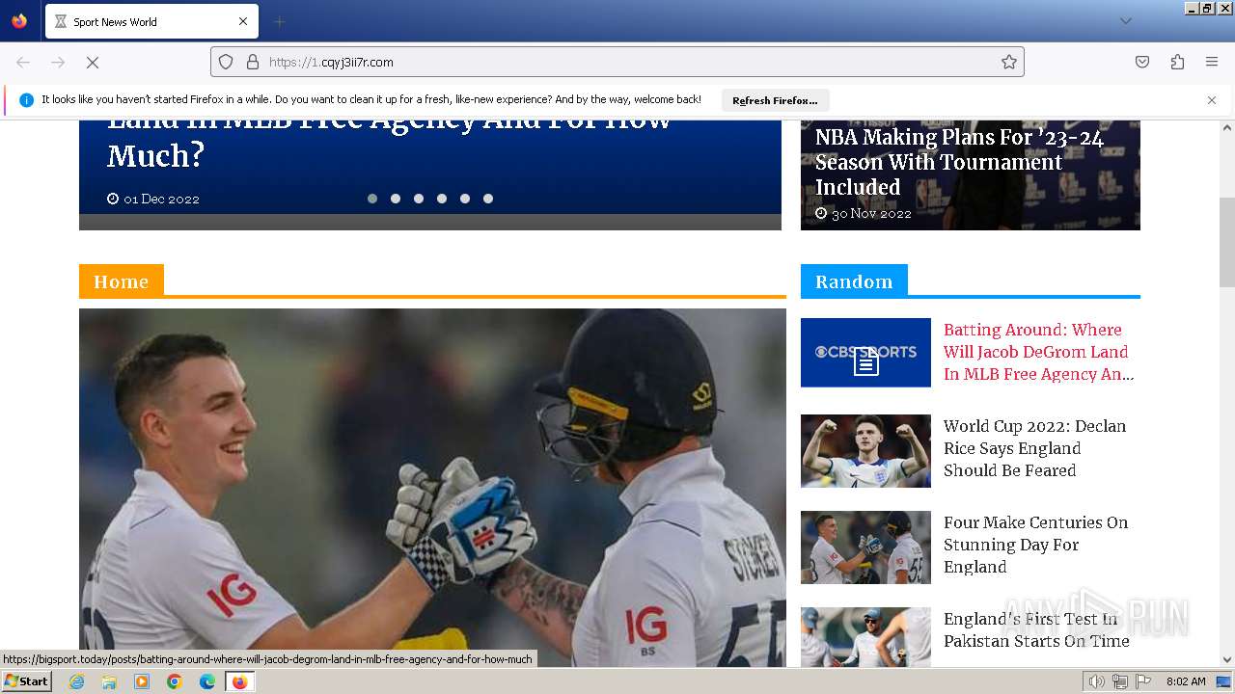Bookmark this page with the star icon
This screenshot has width=1235, height=694.
point(1009,62)
